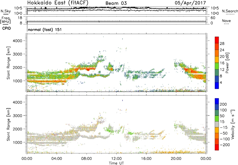Click the grey band of the velocity colorbar

pyautogui.click(x=217, y=124)
